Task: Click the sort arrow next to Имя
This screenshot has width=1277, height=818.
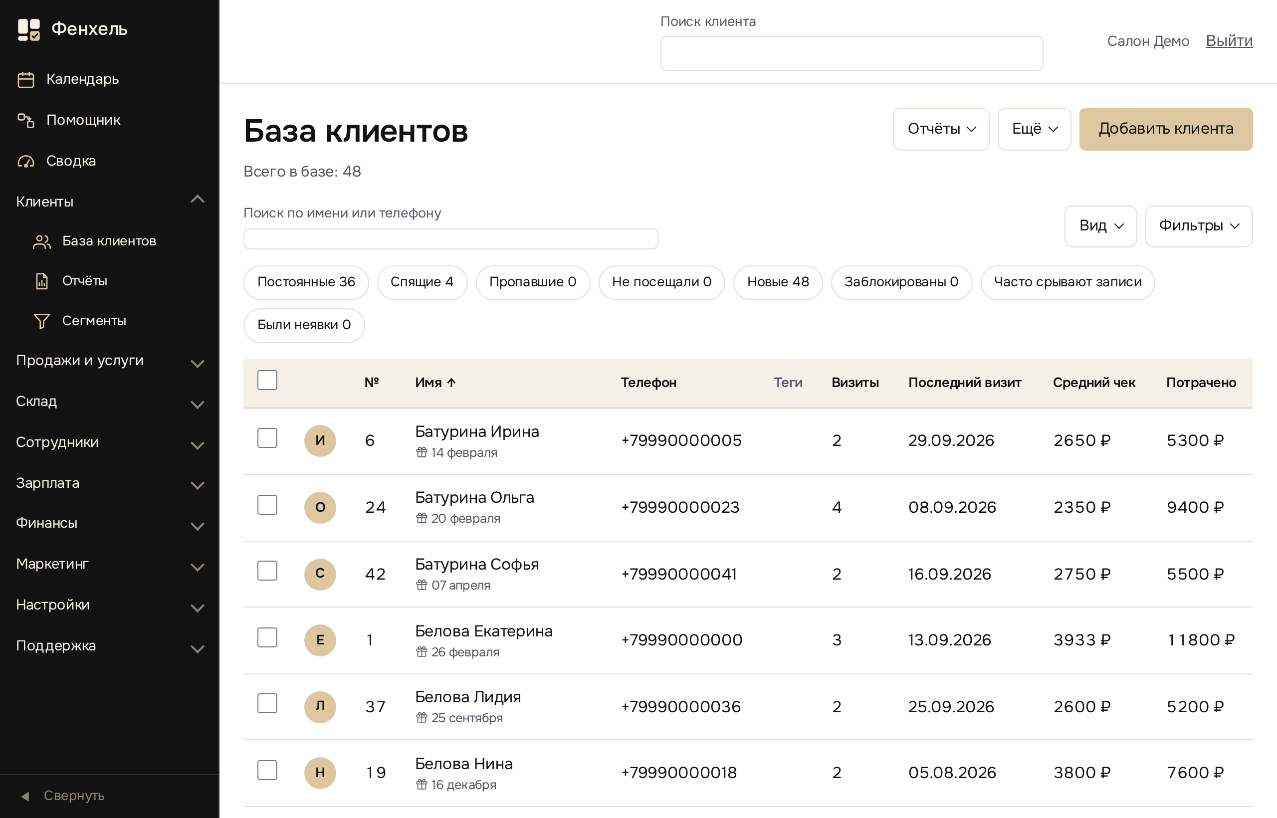Action: [x=451, y=383]
